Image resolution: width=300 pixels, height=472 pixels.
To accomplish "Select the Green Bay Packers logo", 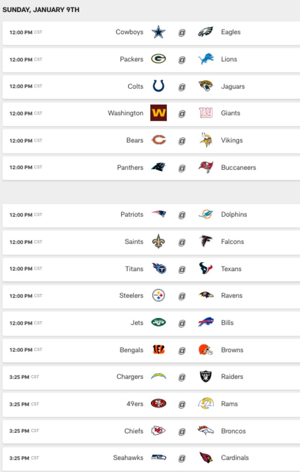I will [159, 59].
